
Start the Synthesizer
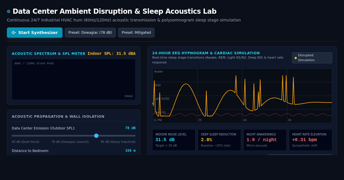[35, 33]
